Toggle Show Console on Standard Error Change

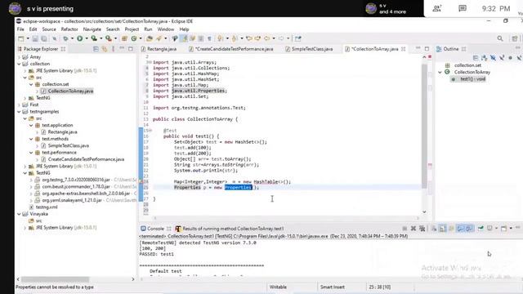tap(468, 229)
